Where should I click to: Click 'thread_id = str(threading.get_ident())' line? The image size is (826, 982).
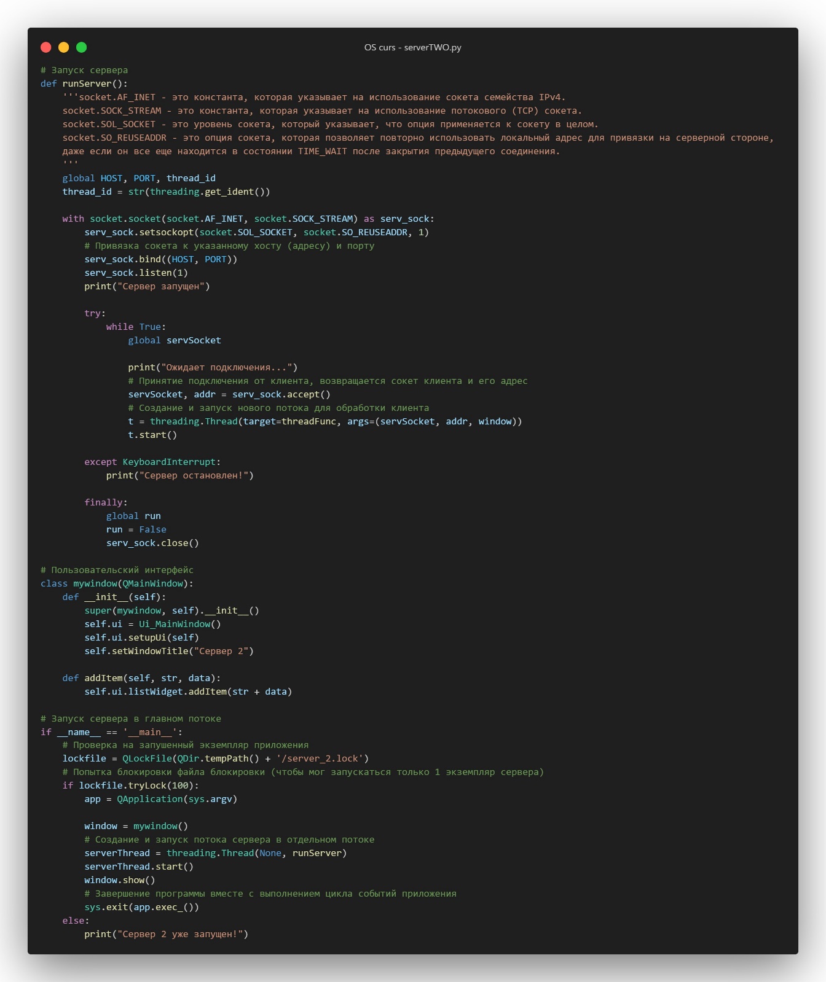[166, 192]
